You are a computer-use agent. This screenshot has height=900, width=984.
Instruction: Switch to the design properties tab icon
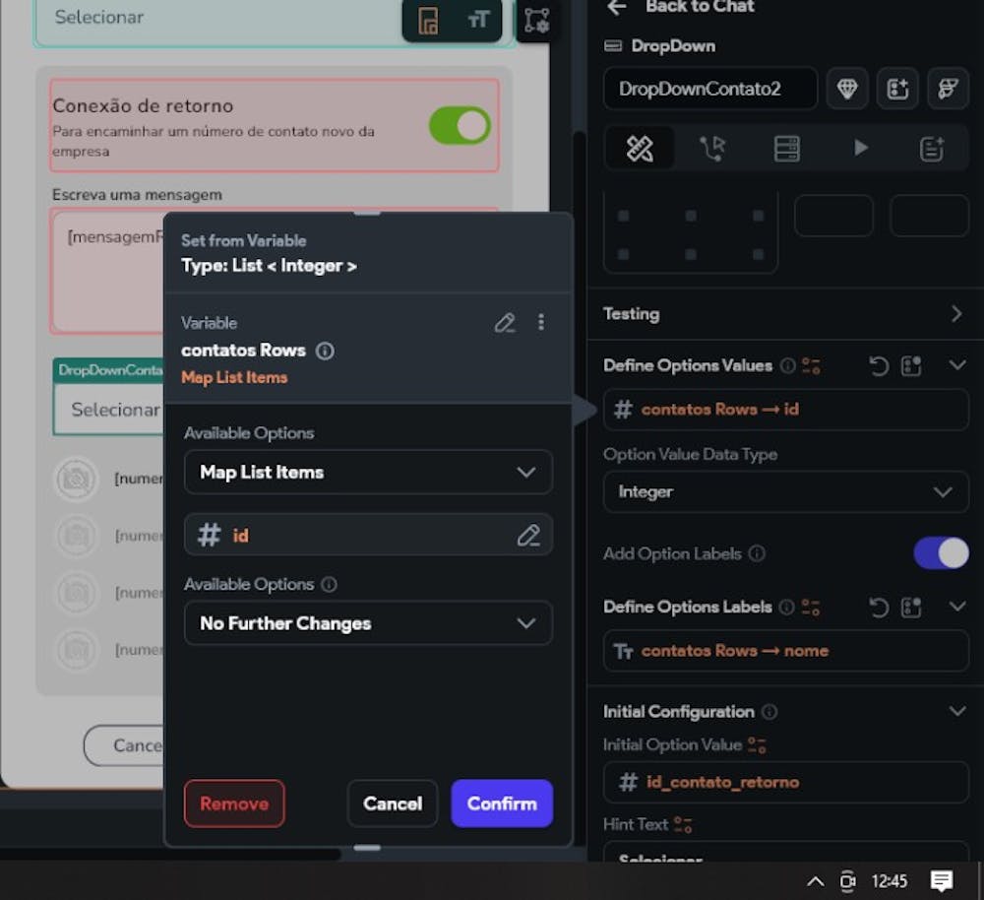[641, 149]
